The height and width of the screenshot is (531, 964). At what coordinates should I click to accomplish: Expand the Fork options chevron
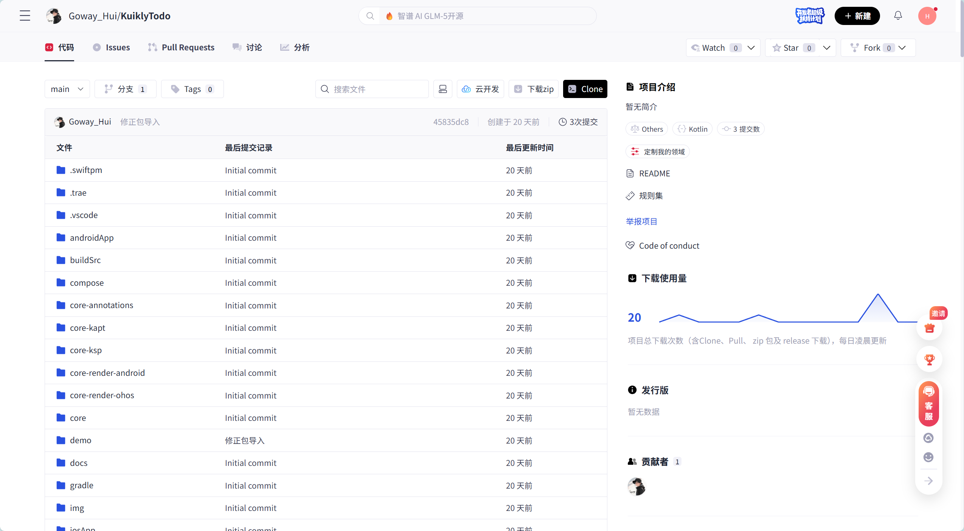tap(902, 48)
